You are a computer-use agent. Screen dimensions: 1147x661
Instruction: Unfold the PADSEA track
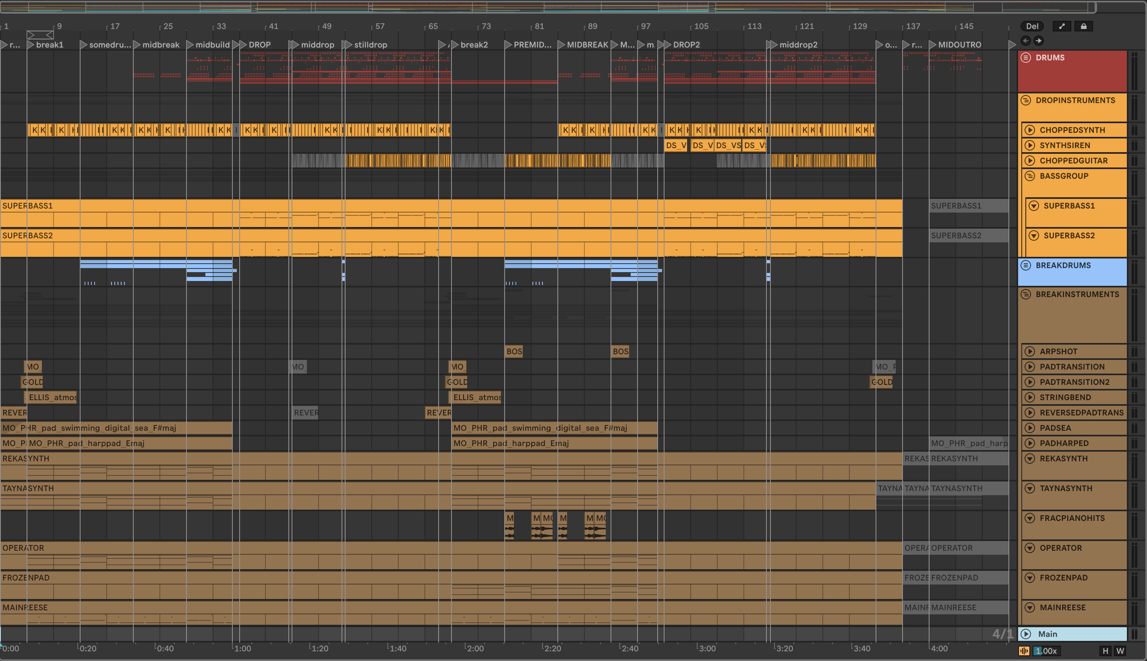(x=1030, y=428)
